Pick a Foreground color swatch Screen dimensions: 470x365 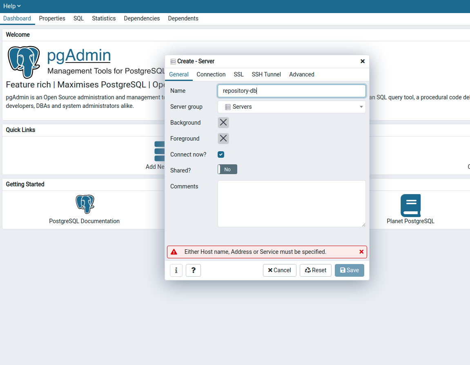click(223, 138)
